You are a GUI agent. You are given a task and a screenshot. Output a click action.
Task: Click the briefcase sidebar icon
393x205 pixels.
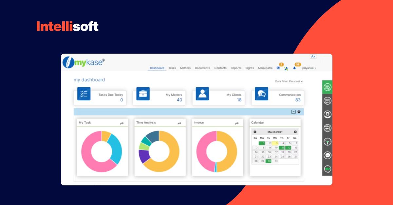327,128
